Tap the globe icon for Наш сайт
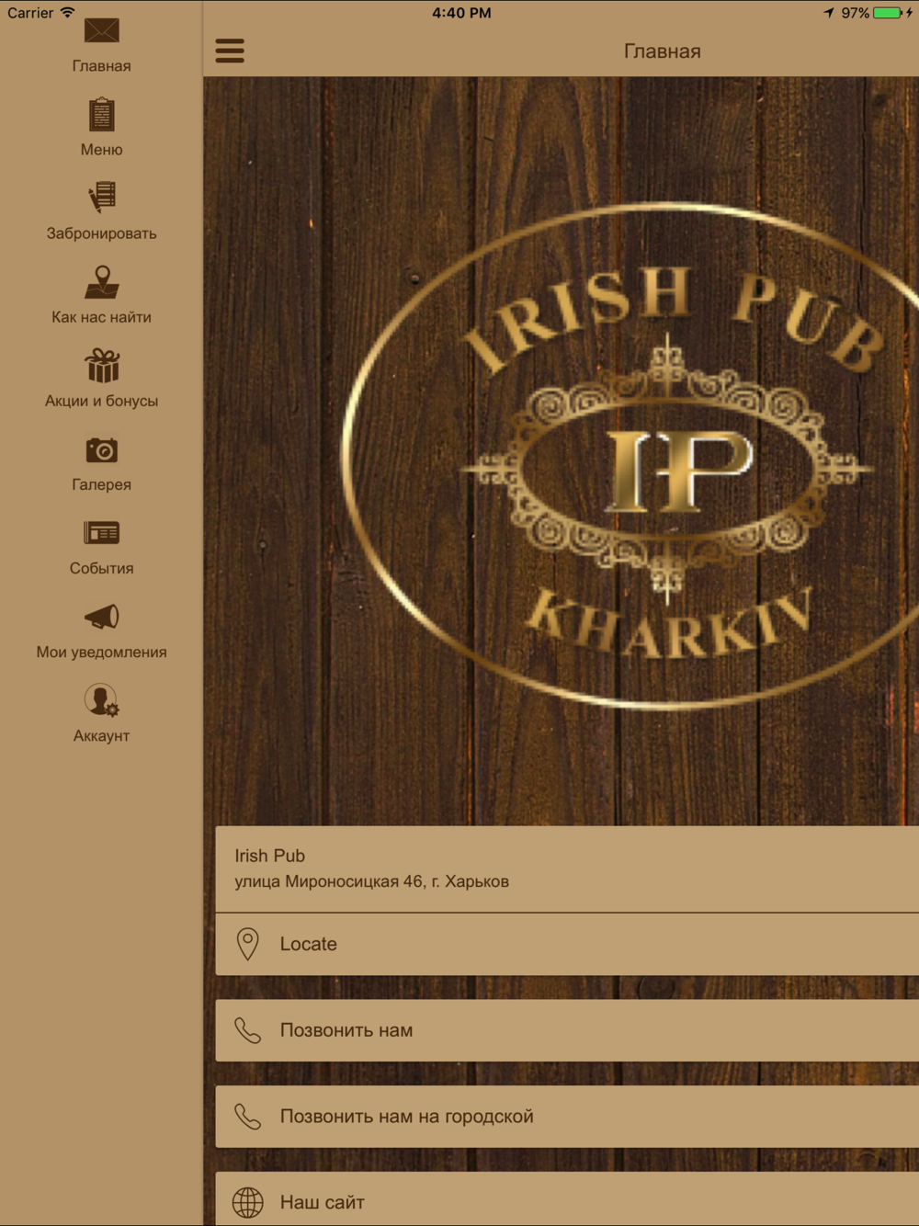Screen dimensions: 919x1226 (247, 1202)
